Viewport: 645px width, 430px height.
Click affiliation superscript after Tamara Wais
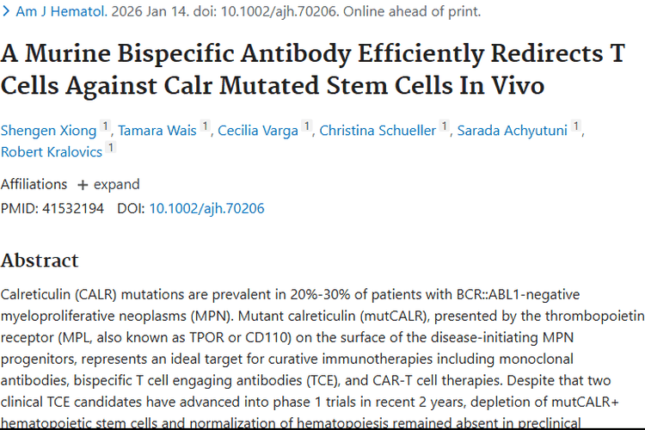coord(206,126)
